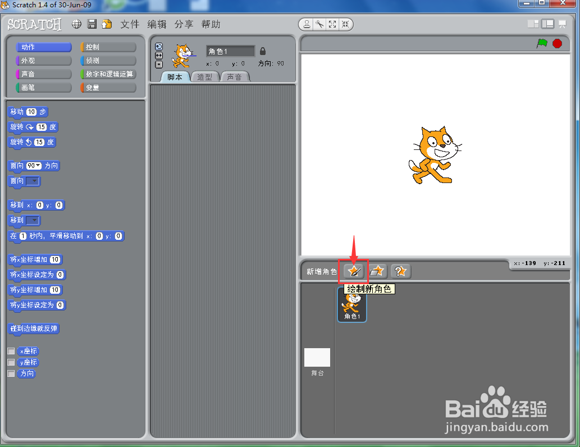This screenshot has height=447, width=580.
Task: Enter presentation mode icon
Action: [x=562, y=24]
